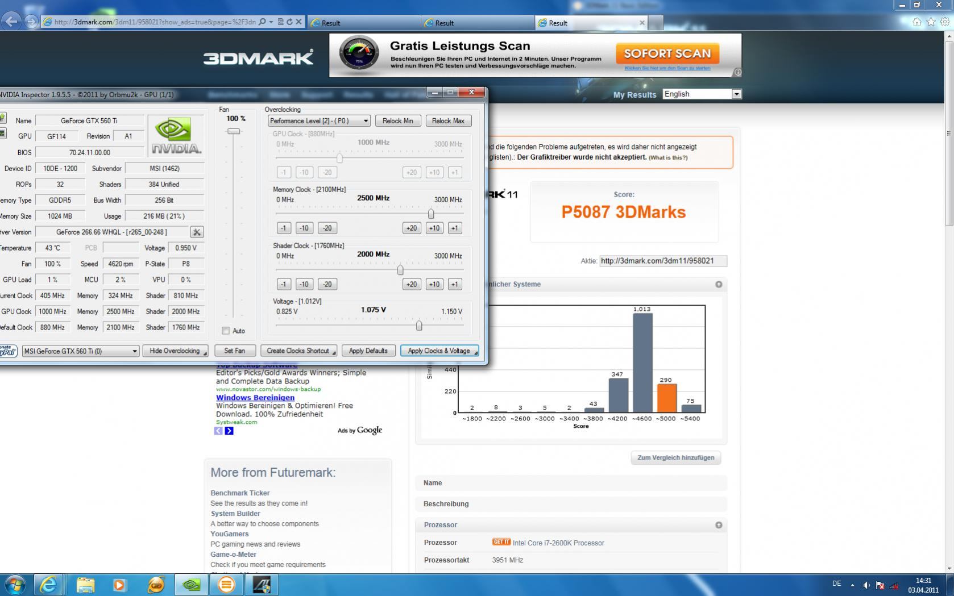Stop loading with the X icon in address bar
Image resolution: width=954 pixels, height=596 pixels.
point(298,22)
